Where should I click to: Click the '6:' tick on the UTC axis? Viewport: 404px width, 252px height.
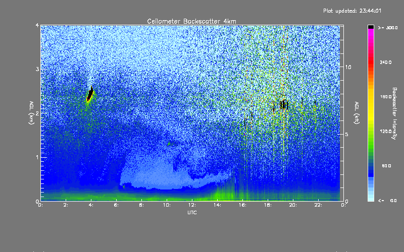(x=117, y=205)
